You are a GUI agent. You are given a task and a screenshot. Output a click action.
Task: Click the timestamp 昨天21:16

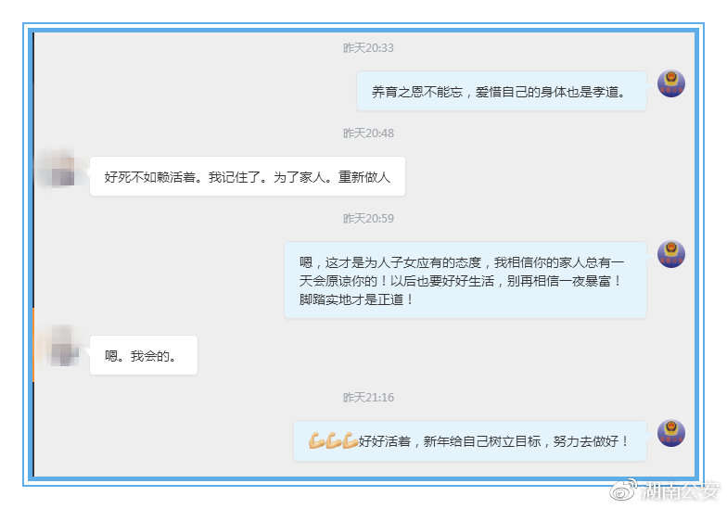click(x=368, y=397)
